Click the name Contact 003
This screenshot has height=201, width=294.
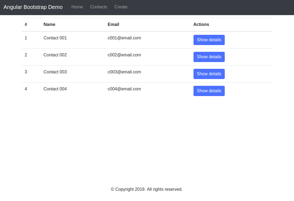[x=55, y=72]
